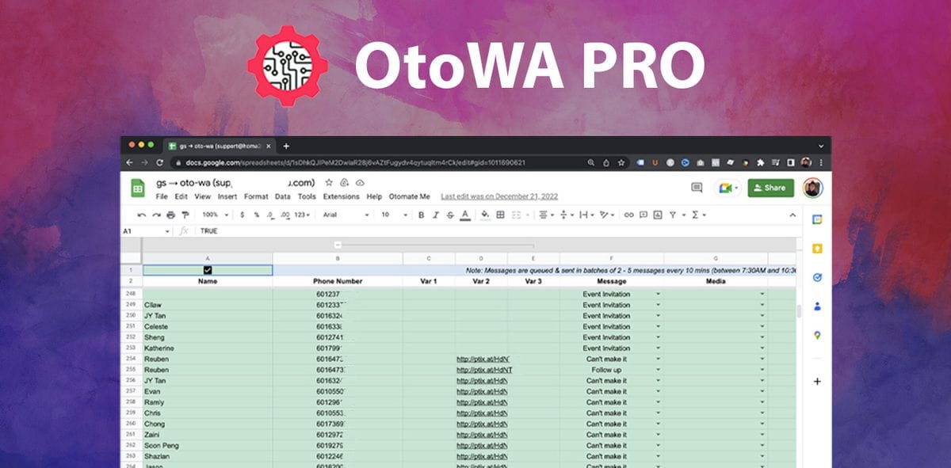Apply italic formatting
951x468 pixels.
pyautogui.click(x=435, y=215)
